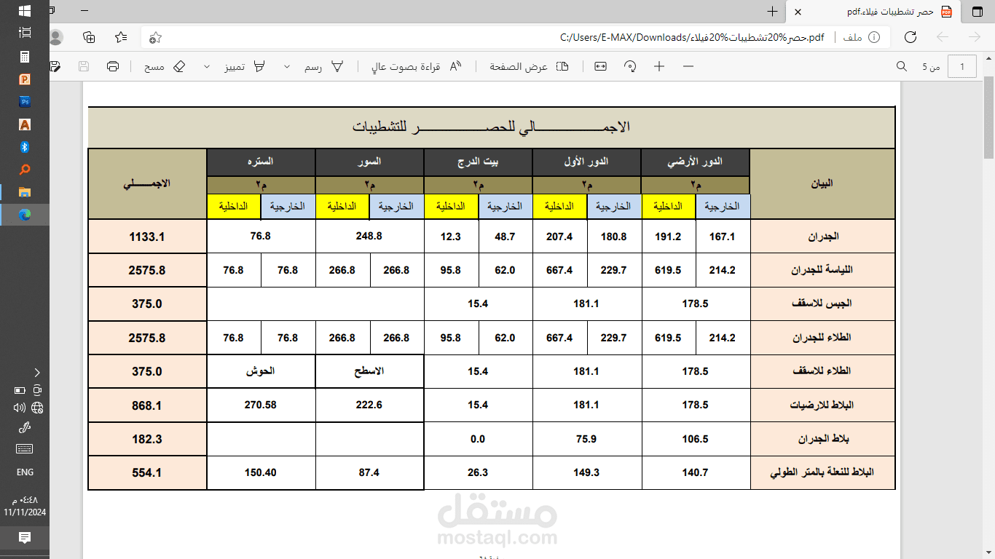Image resolution: width=995 pixels, height=559 pixels.
Task: Zoom in with the plus icon
Action: [x=659, y=66]
